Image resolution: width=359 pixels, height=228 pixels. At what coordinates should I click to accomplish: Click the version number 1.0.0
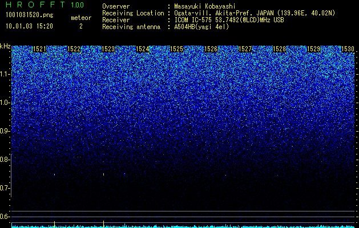click(x=78, y=5)
